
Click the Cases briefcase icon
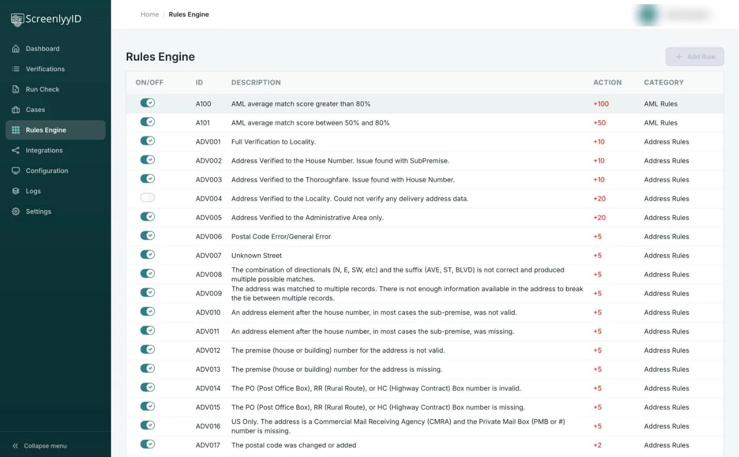tap(16, 110)
